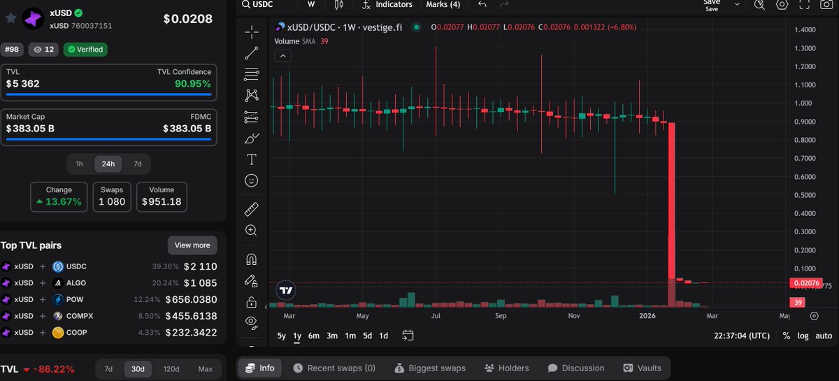839x381 pixels.
Task: Toggle auto scale mode
Action: (x=824, y=336)
